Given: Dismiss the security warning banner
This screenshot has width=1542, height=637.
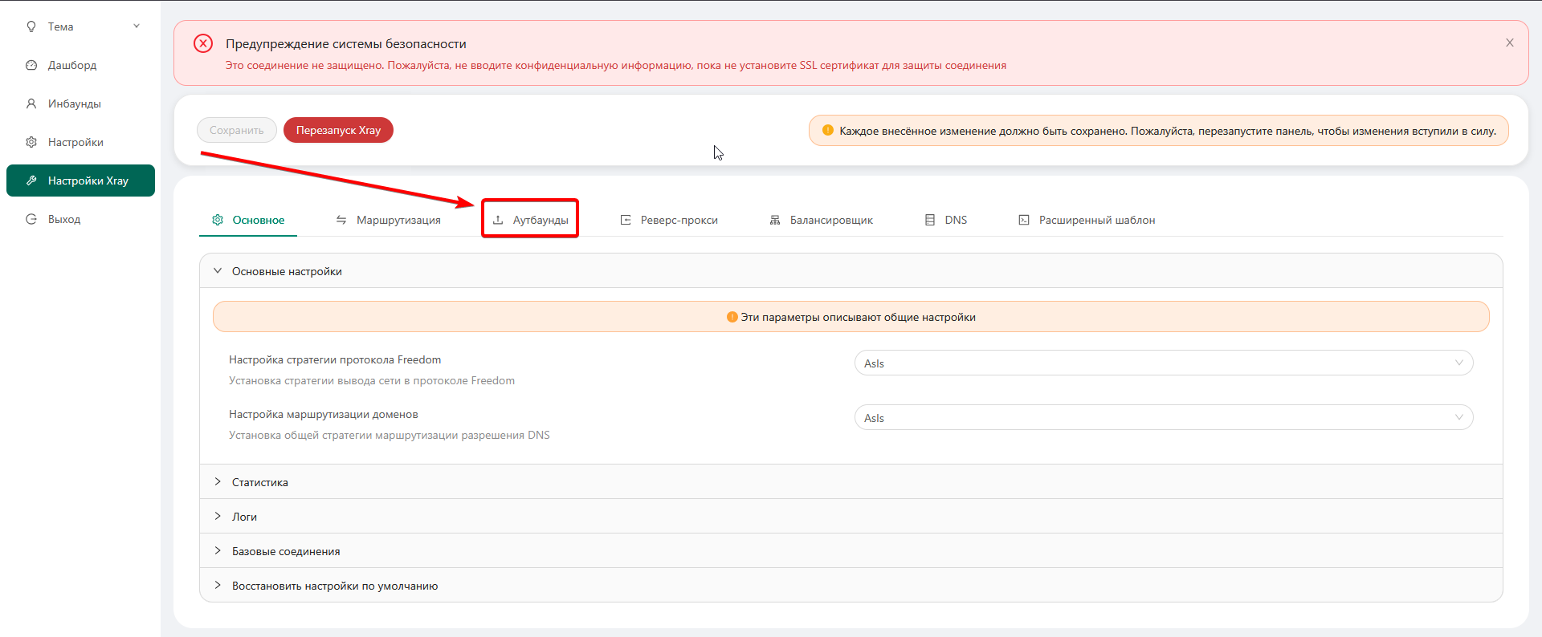Looking at the screenshot, I should (x=1510, y=43).
